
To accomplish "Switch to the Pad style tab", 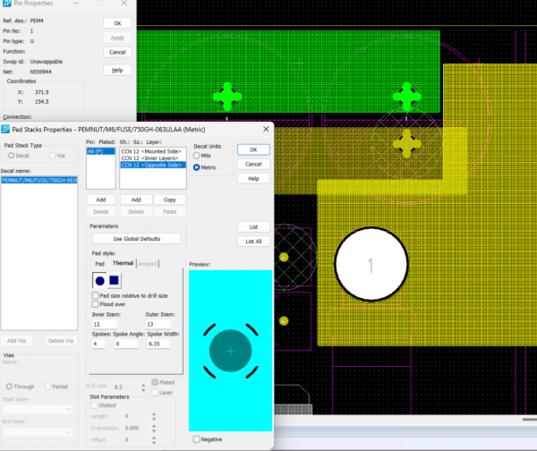I will click(99, 263).
